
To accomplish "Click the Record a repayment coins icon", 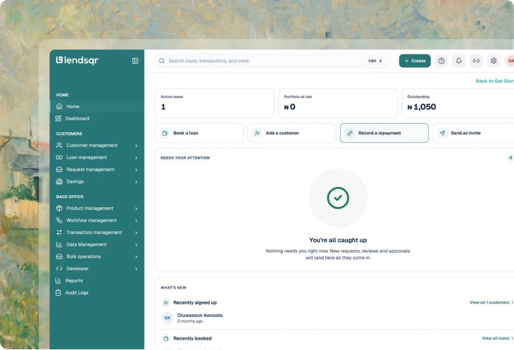I will [350, 133].
